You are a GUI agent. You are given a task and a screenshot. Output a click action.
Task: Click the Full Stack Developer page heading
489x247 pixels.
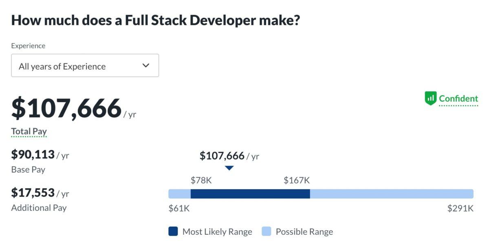(156, 20)
